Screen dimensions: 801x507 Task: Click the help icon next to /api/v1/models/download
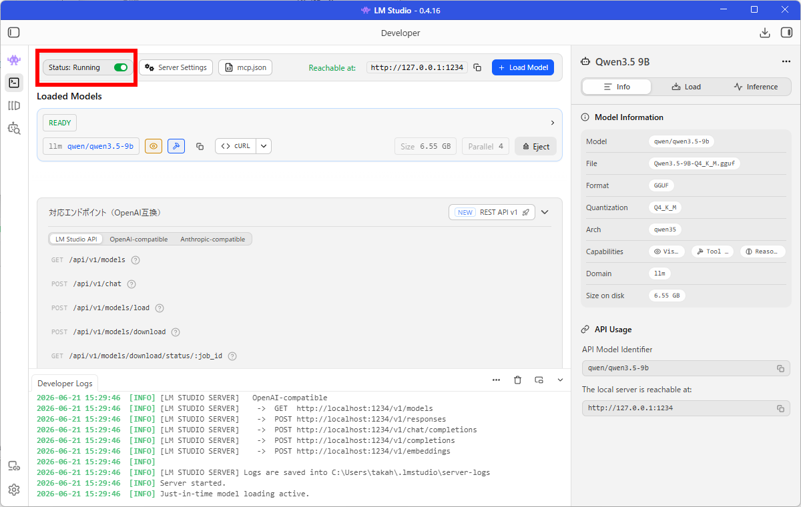(176, 332)
